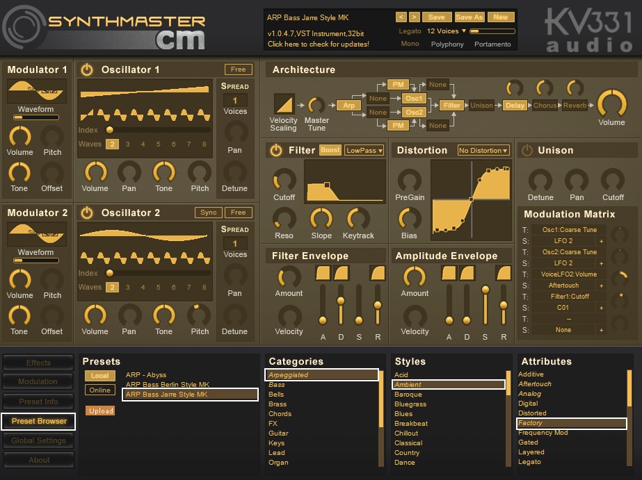Toggle Oscillator 2 Sync button
Image resolution: width=642 pixels, height=480 pixels.
pos(209,213)
